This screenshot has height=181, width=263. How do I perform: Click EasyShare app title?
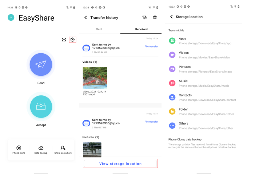coord(36,18)
